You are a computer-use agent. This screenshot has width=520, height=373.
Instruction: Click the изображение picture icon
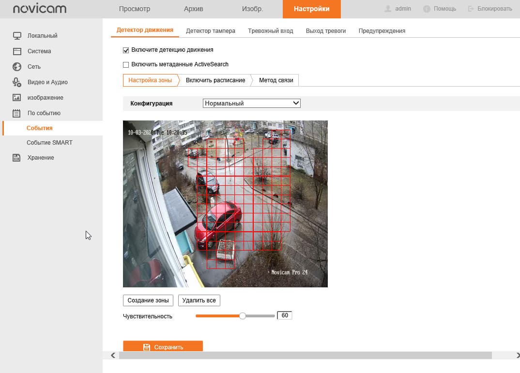coord(17,98)
